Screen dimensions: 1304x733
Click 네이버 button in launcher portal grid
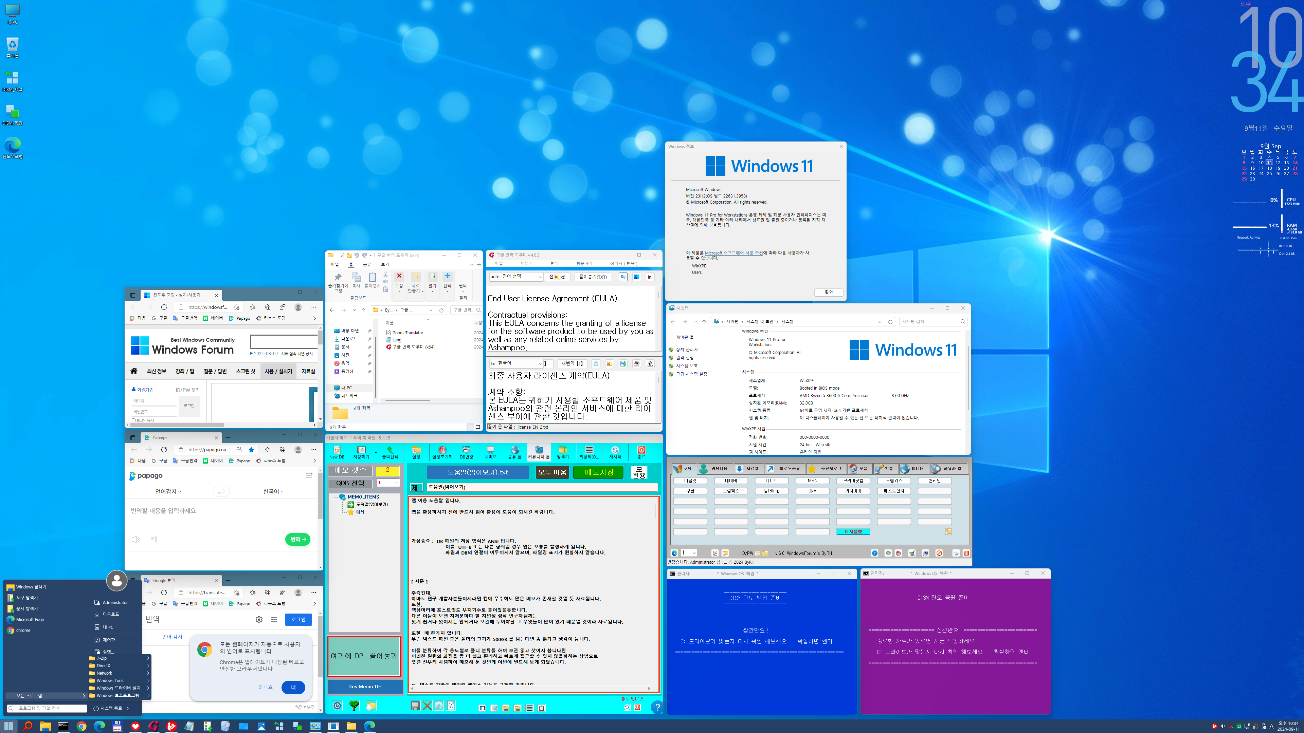[x=730, y=481]
